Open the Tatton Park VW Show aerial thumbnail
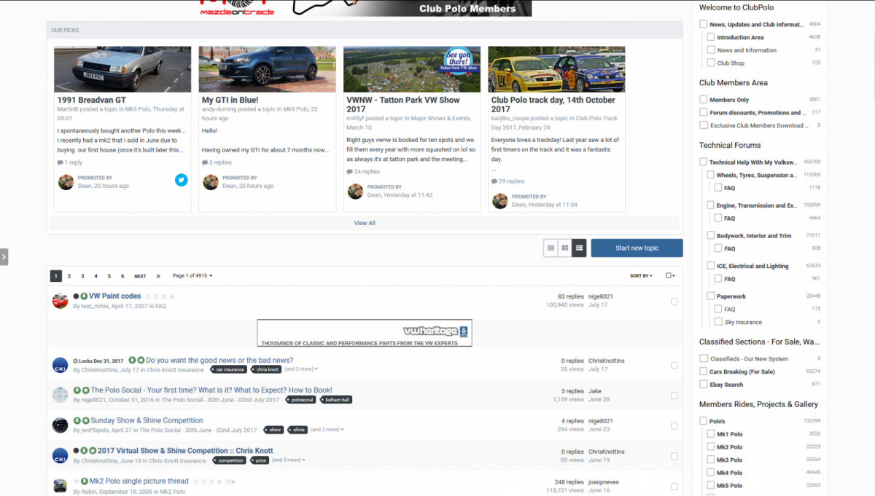This screenshot has height=496, width=875. tap(412, 69)
